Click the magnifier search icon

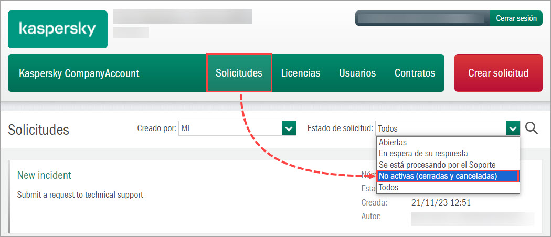[531, 128]
